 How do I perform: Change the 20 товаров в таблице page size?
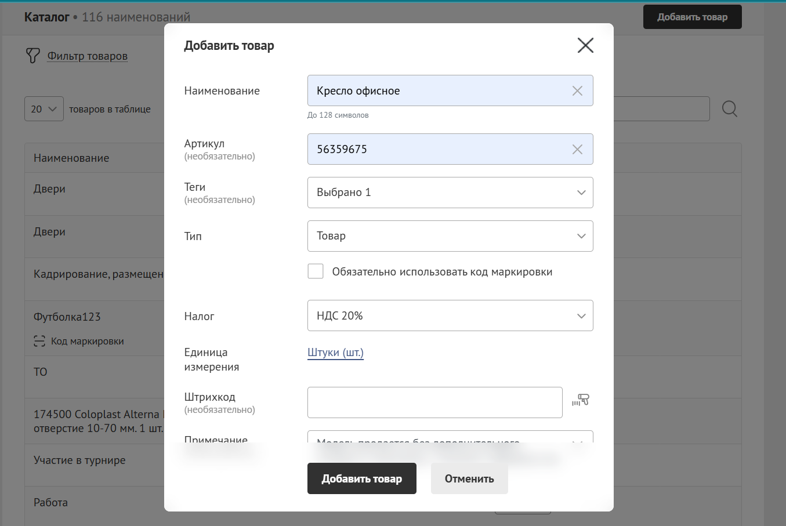[x=44, y=109]
